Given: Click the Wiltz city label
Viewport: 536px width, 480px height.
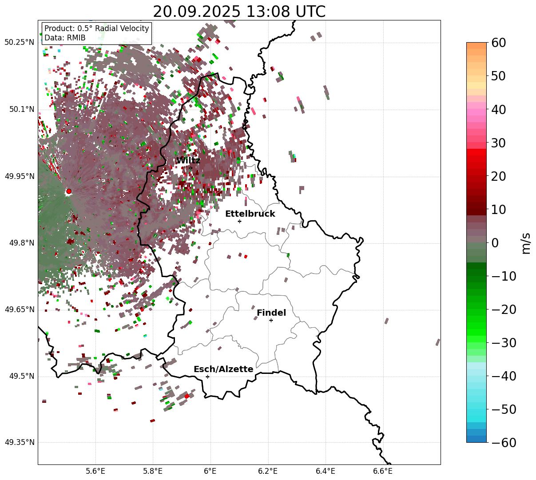Looking at the screenshot, I should click(188, 160).
